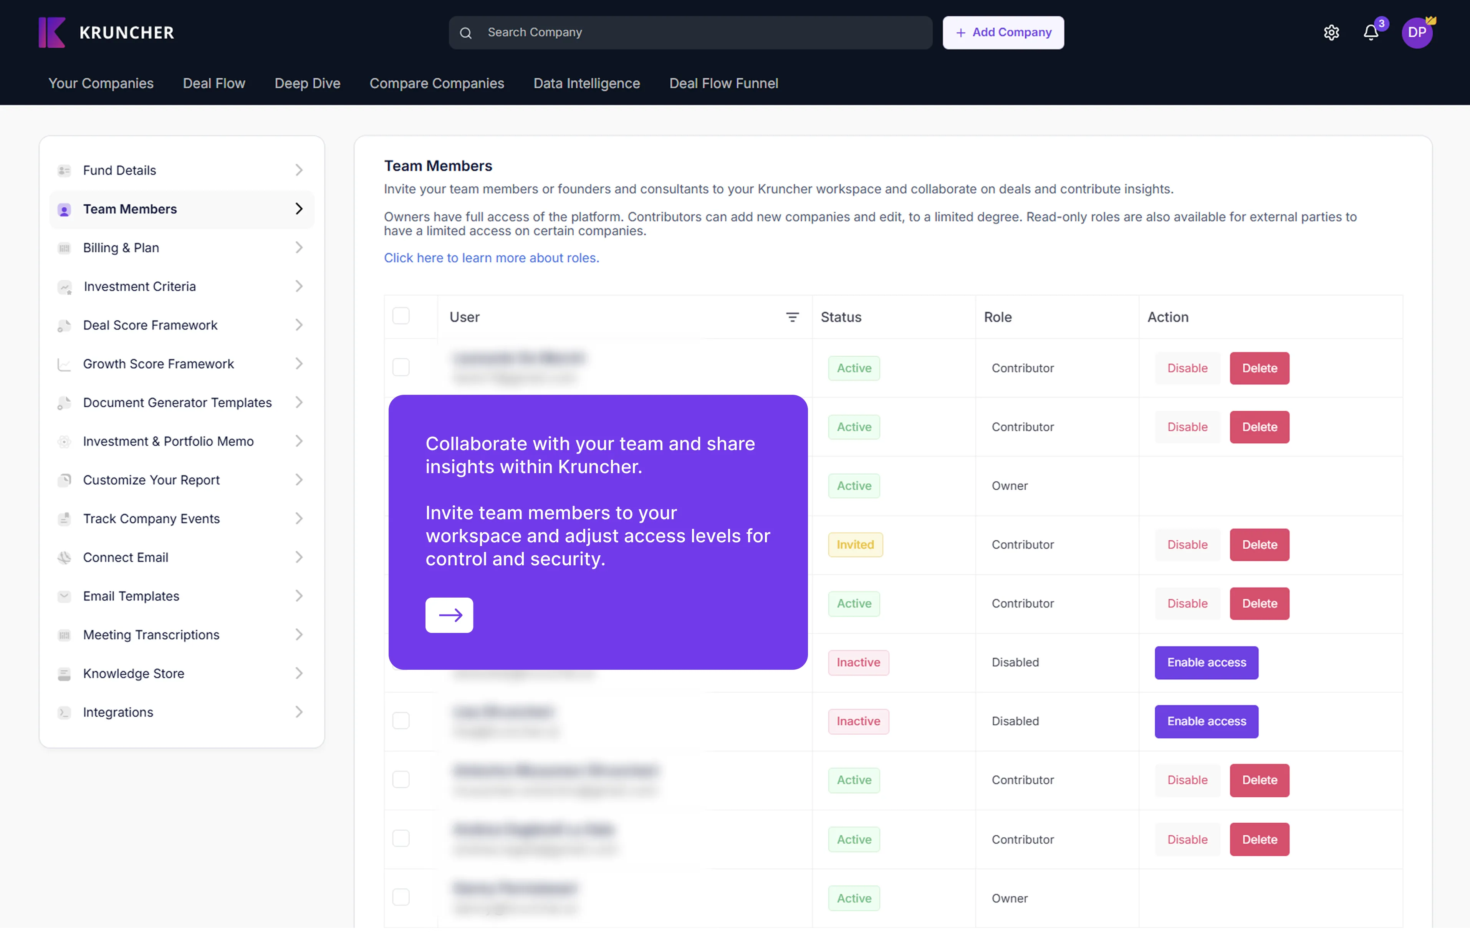Toggle the select-all users checkbox
This screenshot has width=1470, height=934.
point(401,316)
